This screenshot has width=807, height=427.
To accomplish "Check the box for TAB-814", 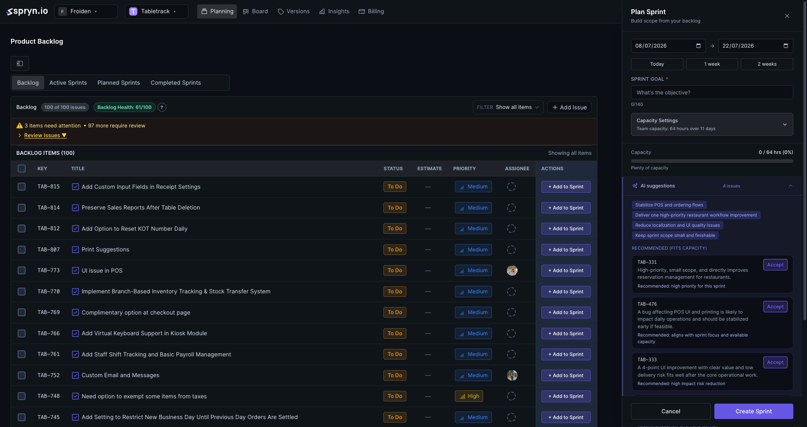I will point(22,208).
